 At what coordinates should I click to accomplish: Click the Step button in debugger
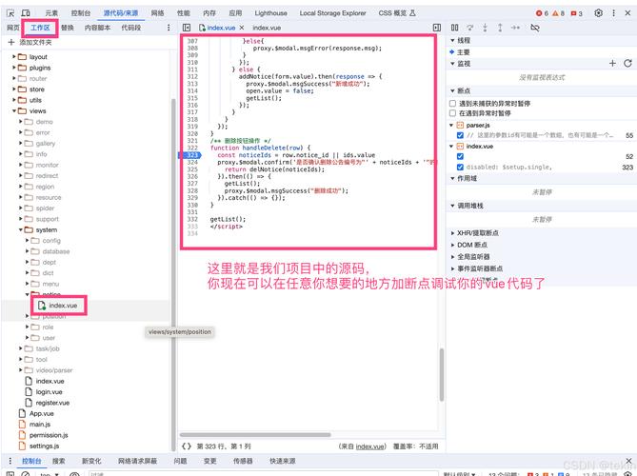tap(515, 28)
